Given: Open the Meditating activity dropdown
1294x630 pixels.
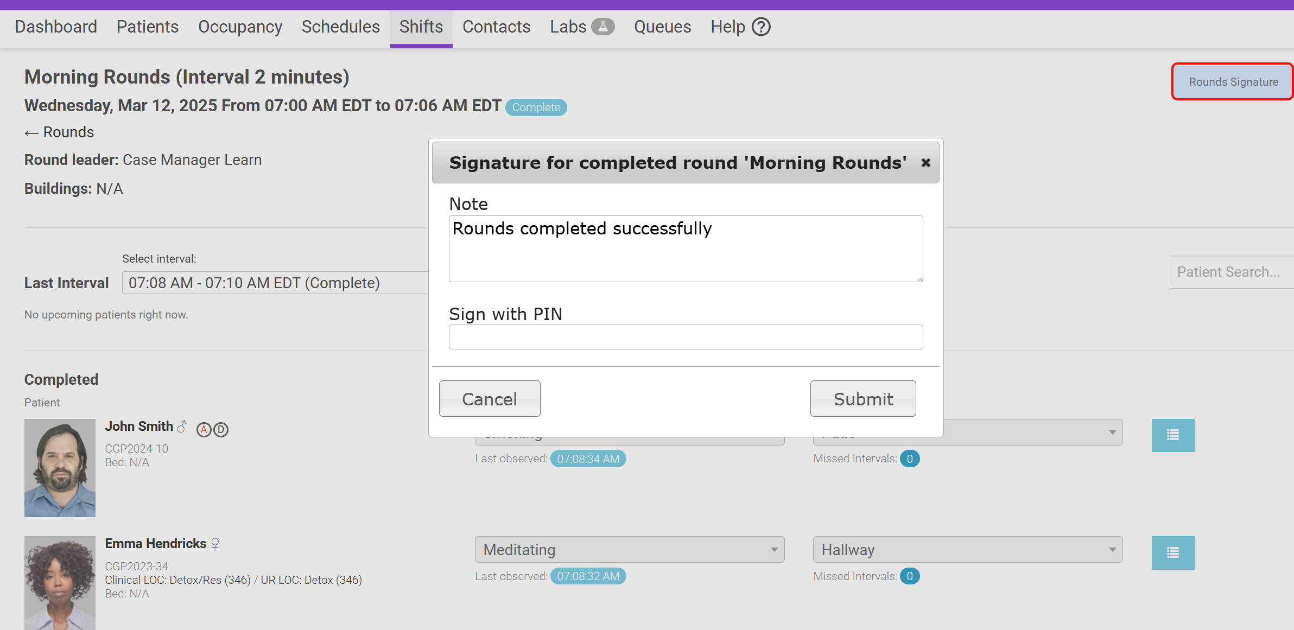Looking at the screenshot, I should pos(629,550).
